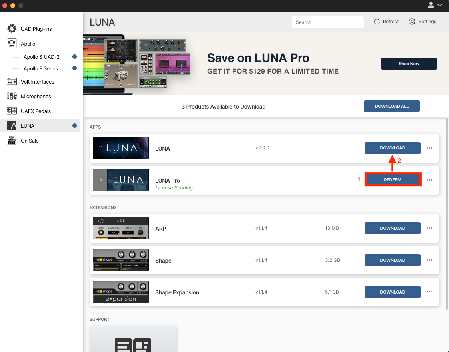Click the blue update dot beside LUNA in the sidebar
The width and height of the screenshot is (449, 352).
click(74, 125)
